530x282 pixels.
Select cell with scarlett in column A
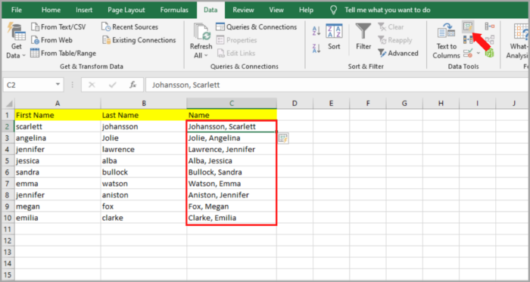click(x=58, y=126)
